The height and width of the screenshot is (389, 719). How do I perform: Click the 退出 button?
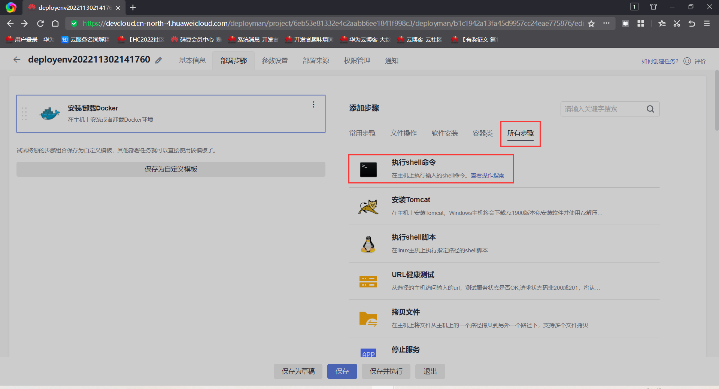pyautogui.click(x=430, y=371)
